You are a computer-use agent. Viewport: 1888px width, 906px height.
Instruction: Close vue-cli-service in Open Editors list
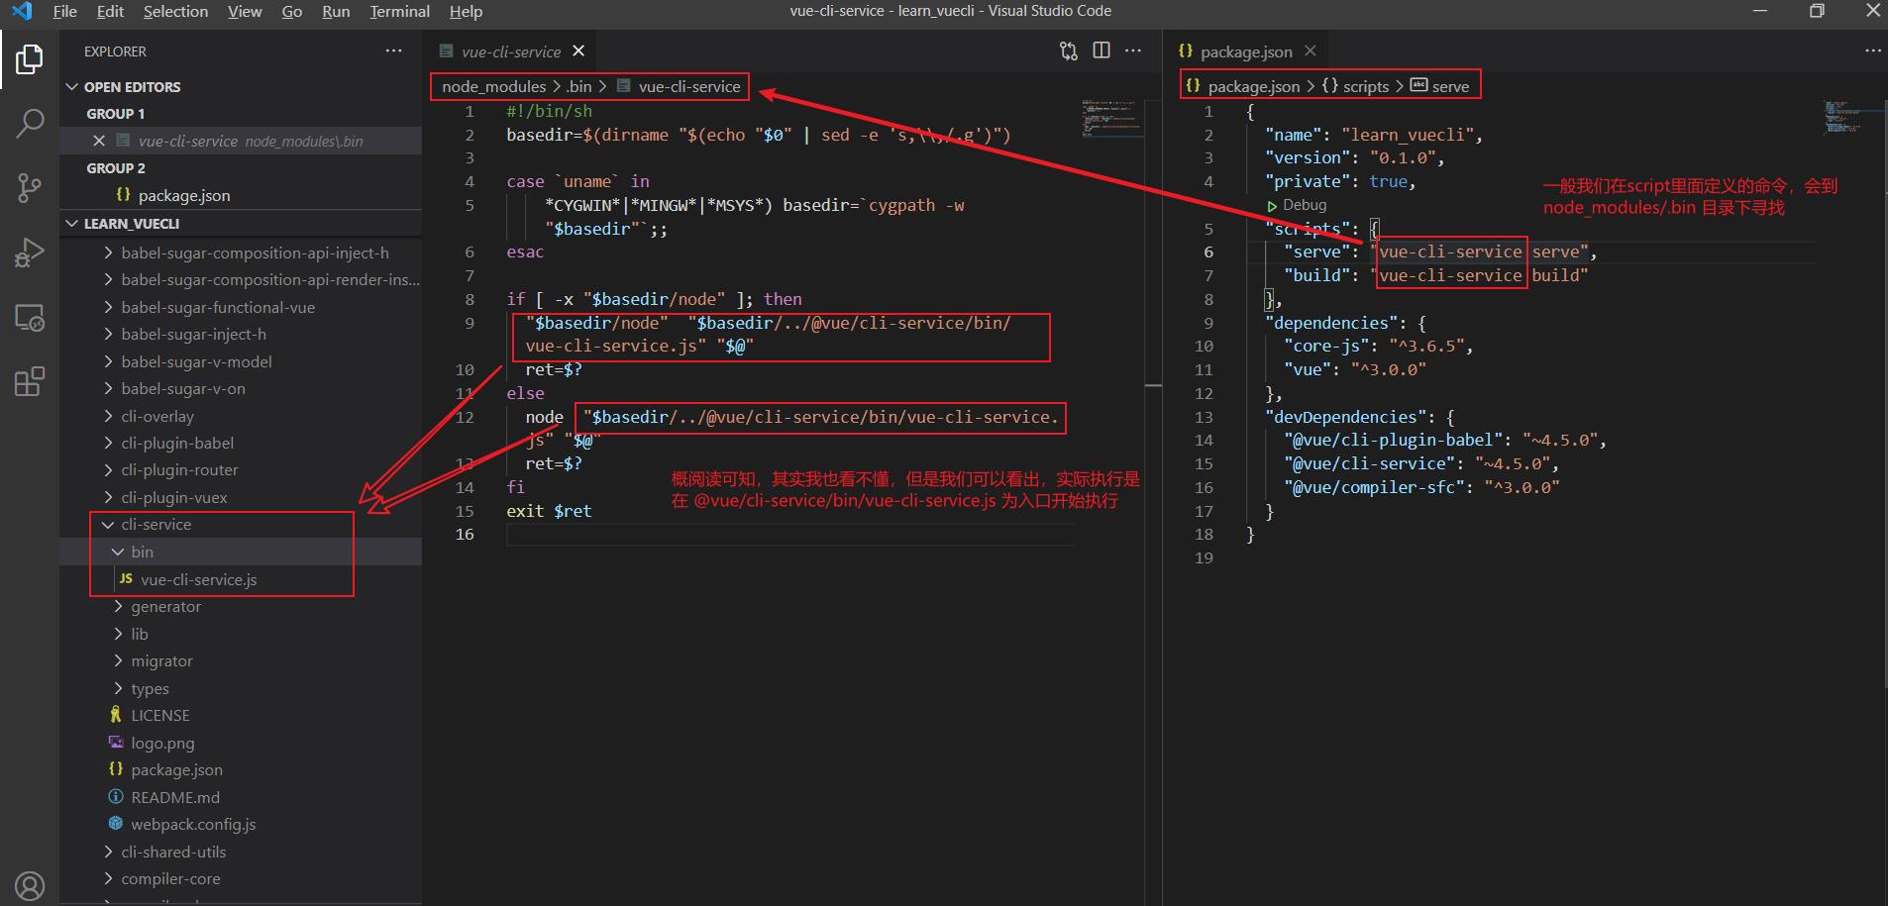tap(99, 141)
